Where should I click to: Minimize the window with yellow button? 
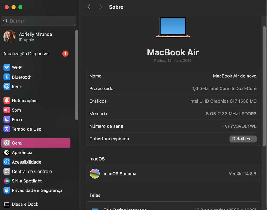pyautogui.click(x=13, y=7)
